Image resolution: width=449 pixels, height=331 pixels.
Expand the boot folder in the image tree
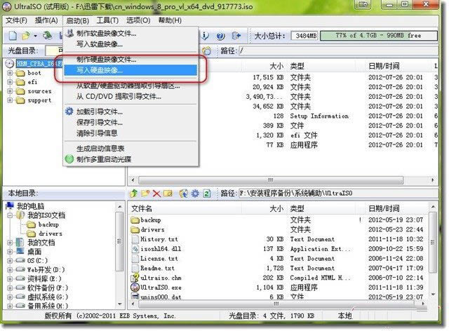(x=10, y=73)
